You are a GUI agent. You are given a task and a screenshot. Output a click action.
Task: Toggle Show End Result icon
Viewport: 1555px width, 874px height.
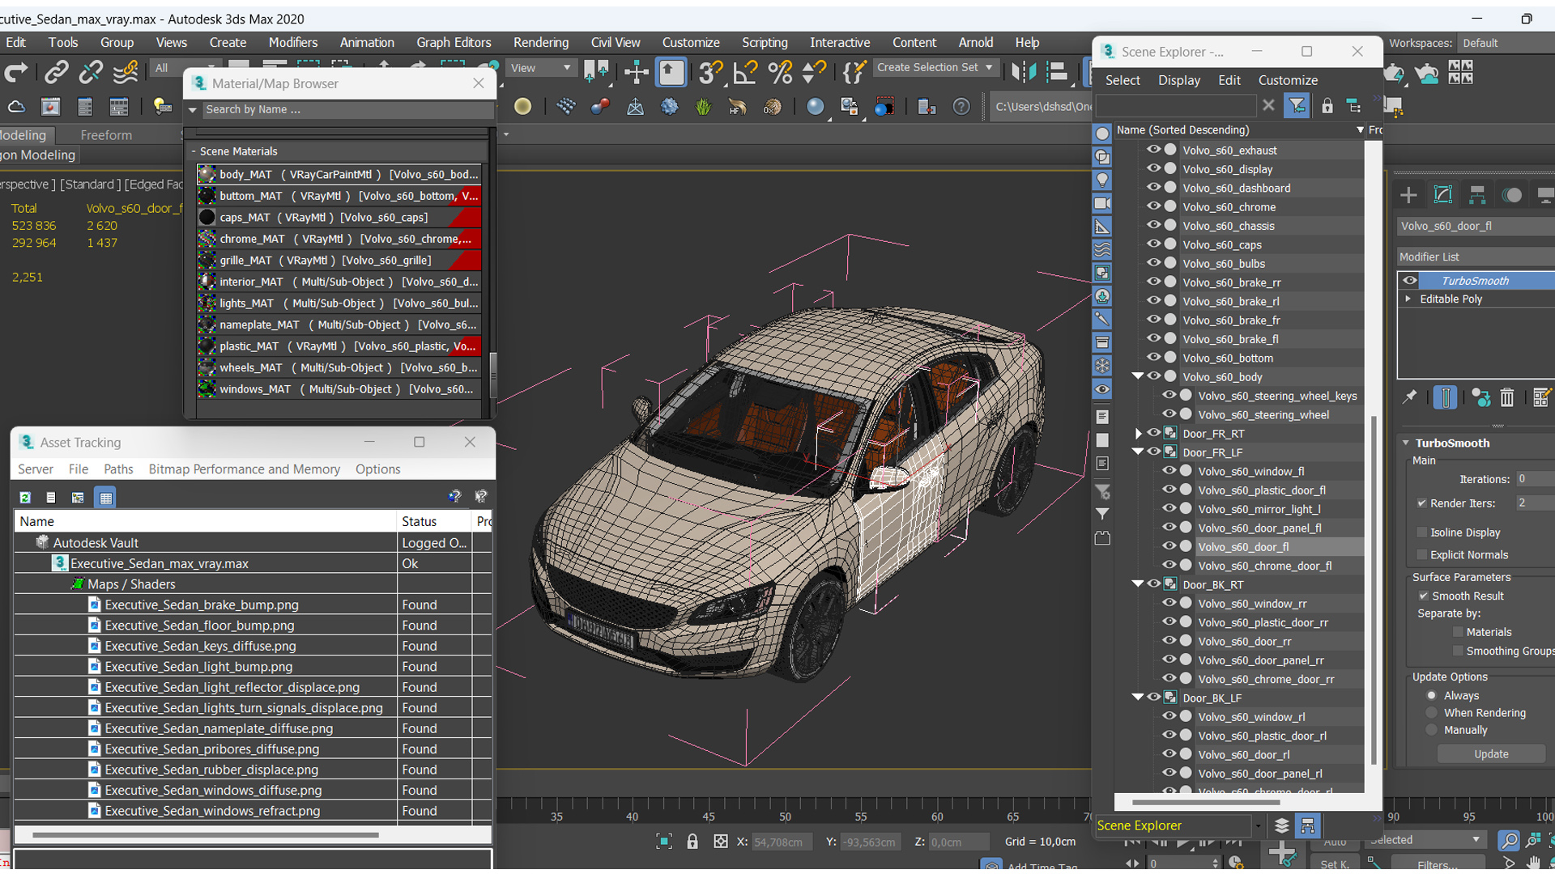click(x=1445, y=397)
